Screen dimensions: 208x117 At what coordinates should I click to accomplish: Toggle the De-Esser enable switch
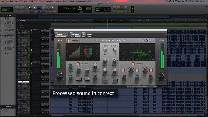click(105, 50)
